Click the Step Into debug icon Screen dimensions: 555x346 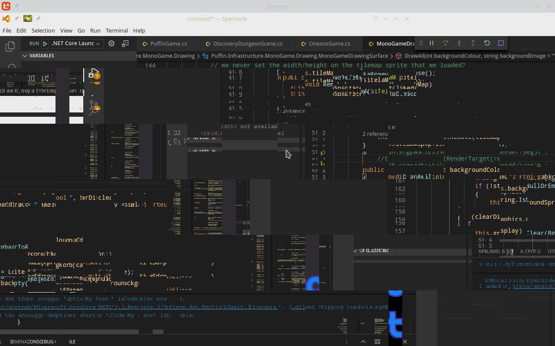coord(459,43)
